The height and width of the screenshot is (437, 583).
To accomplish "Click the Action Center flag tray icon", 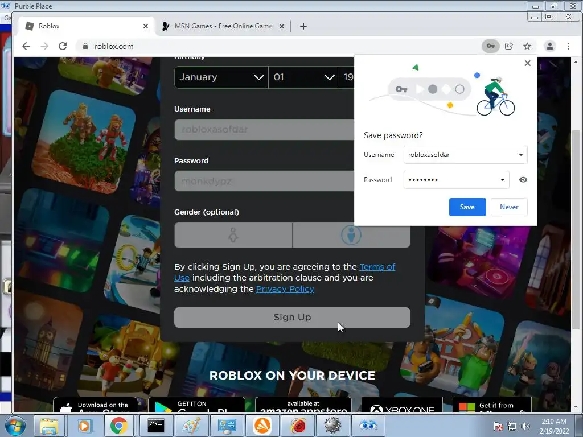I will (498, 426).
